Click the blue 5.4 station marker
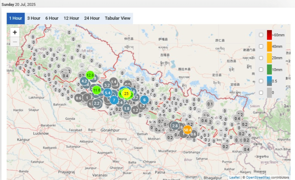 (108, 93)
